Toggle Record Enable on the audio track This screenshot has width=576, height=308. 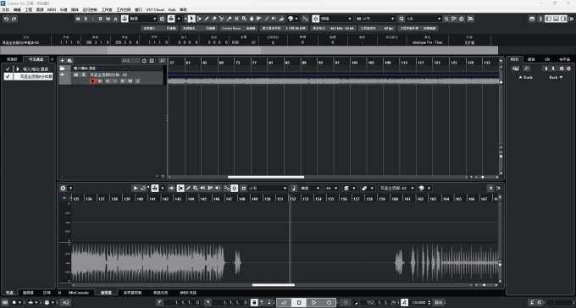(x=92, y=81)
